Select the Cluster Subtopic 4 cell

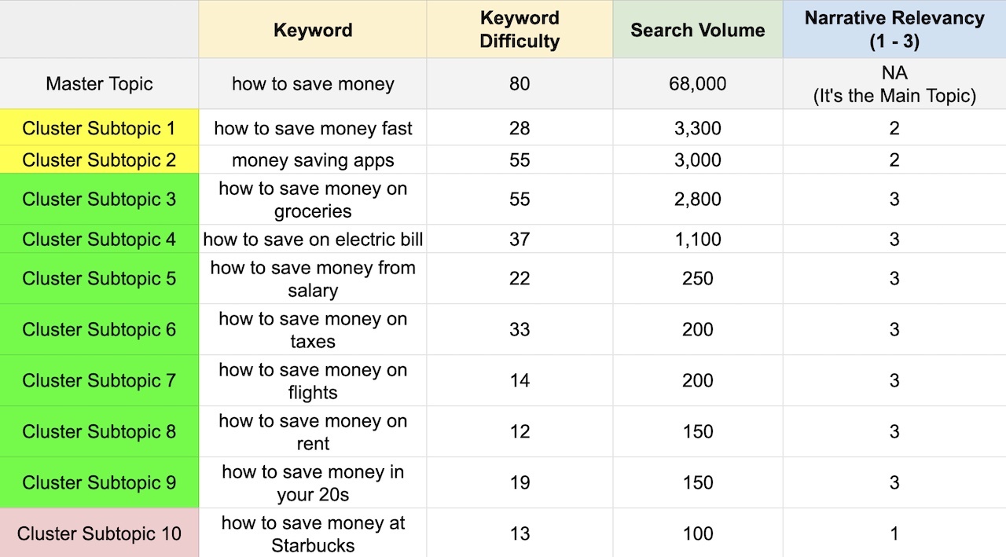[99, 239]
